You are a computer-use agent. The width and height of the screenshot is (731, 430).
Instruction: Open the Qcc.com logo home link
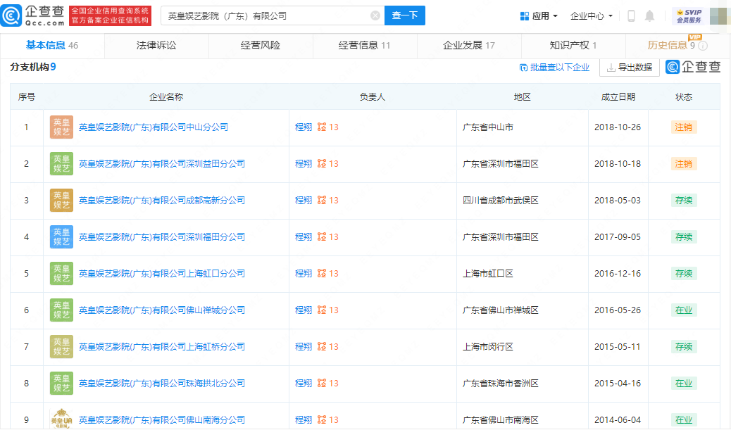coord(32,15)
